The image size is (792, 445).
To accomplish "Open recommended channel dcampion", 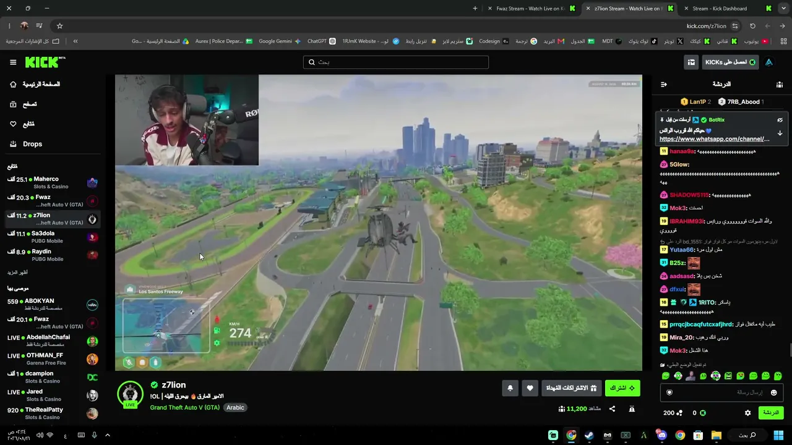I will [53, 377].
